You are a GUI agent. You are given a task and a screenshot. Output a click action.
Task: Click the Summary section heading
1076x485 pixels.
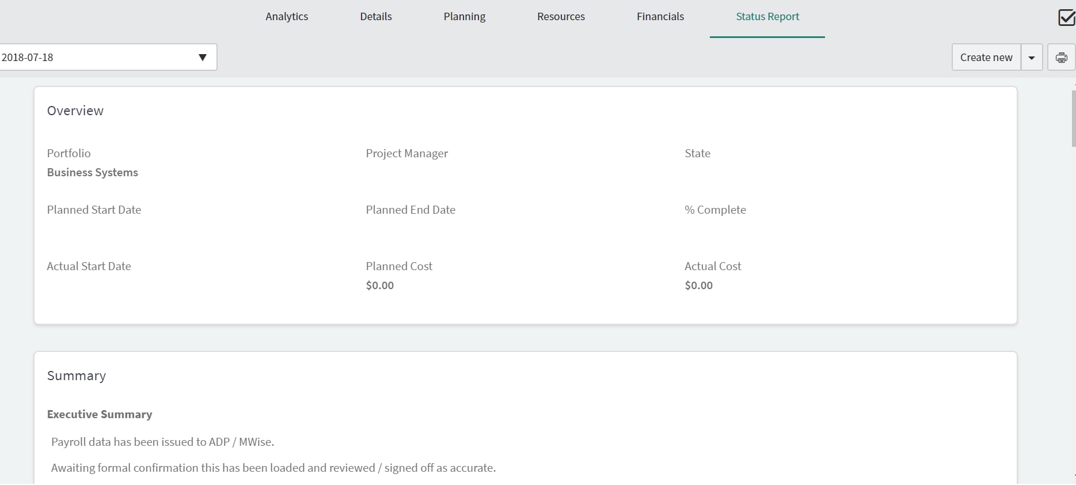pyautogui.click(x=77, y=376)
